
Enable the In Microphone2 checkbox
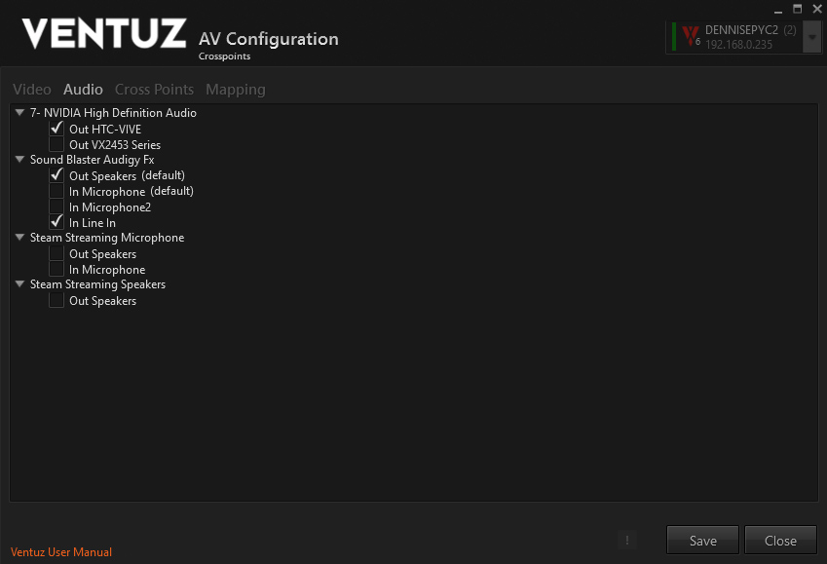[x=56, y=207]
